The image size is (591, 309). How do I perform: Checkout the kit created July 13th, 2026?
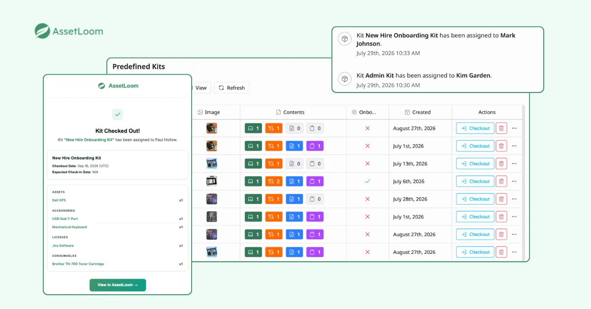click(475, 163)
